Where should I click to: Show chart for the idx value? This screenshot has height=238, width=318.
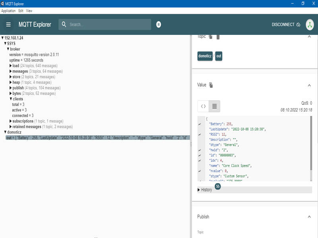(200, 161)
